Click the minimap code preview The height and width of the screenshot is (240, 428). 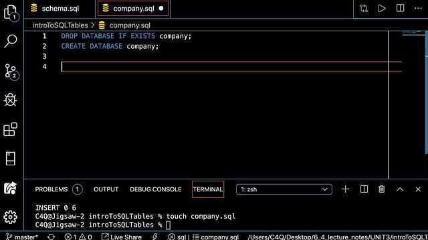413,34
